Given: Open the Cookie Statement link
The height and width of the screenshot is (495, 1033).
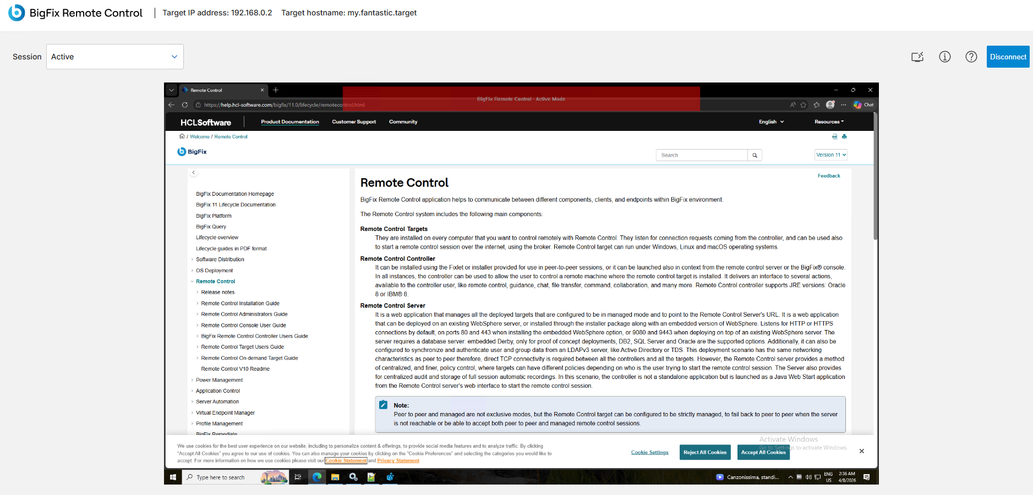Looking at the screenshot, I should click(x=346, y=461).
